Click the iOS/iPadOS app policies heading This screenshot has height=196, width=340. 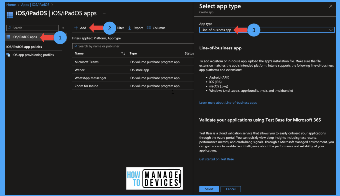24,47
